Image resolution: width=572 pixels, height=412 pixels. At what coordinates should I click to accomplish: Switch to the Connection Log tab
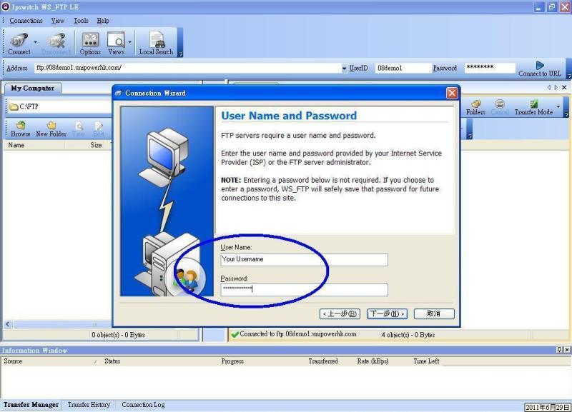pos(144,405)
